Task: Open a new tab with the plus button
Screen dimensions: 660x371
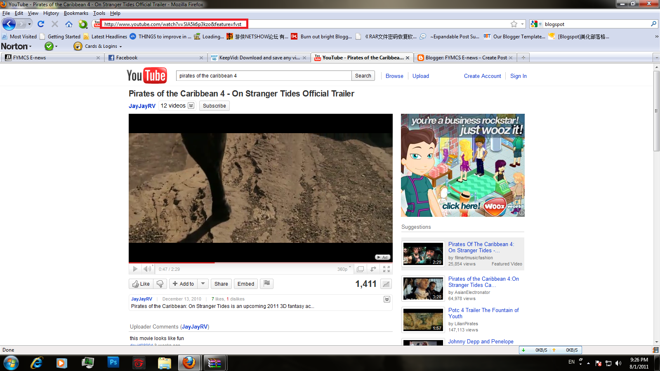Action: [x=523, y=58]
